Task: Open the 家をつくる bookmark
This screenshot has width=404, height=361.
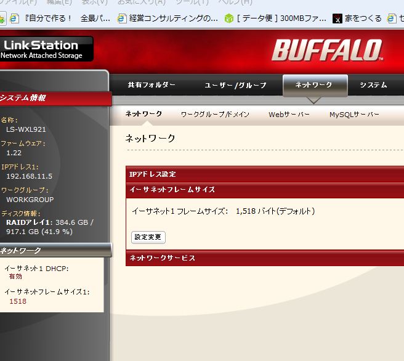Action: click(357, 18)
